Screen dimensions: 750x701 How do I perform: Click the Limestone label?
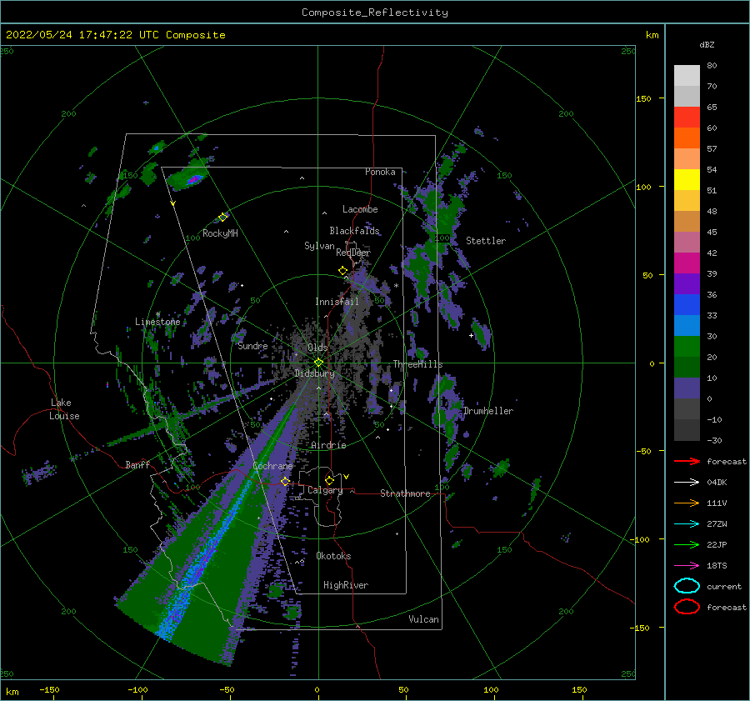point(157,322)
